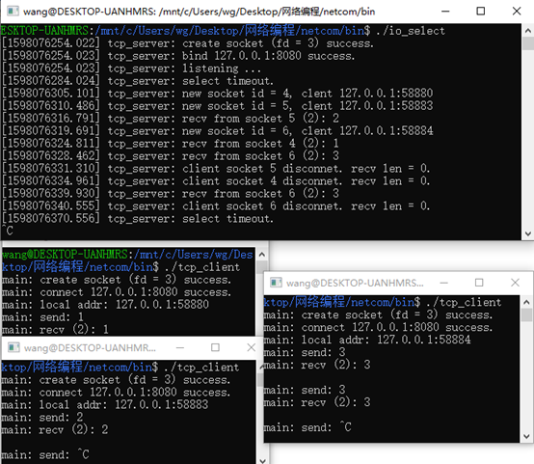Click 'bind 127.0.0.1:8080 success.' server line
Image resolution: width=534 pixels, height=464 pixels.
(x=178, y=56)
